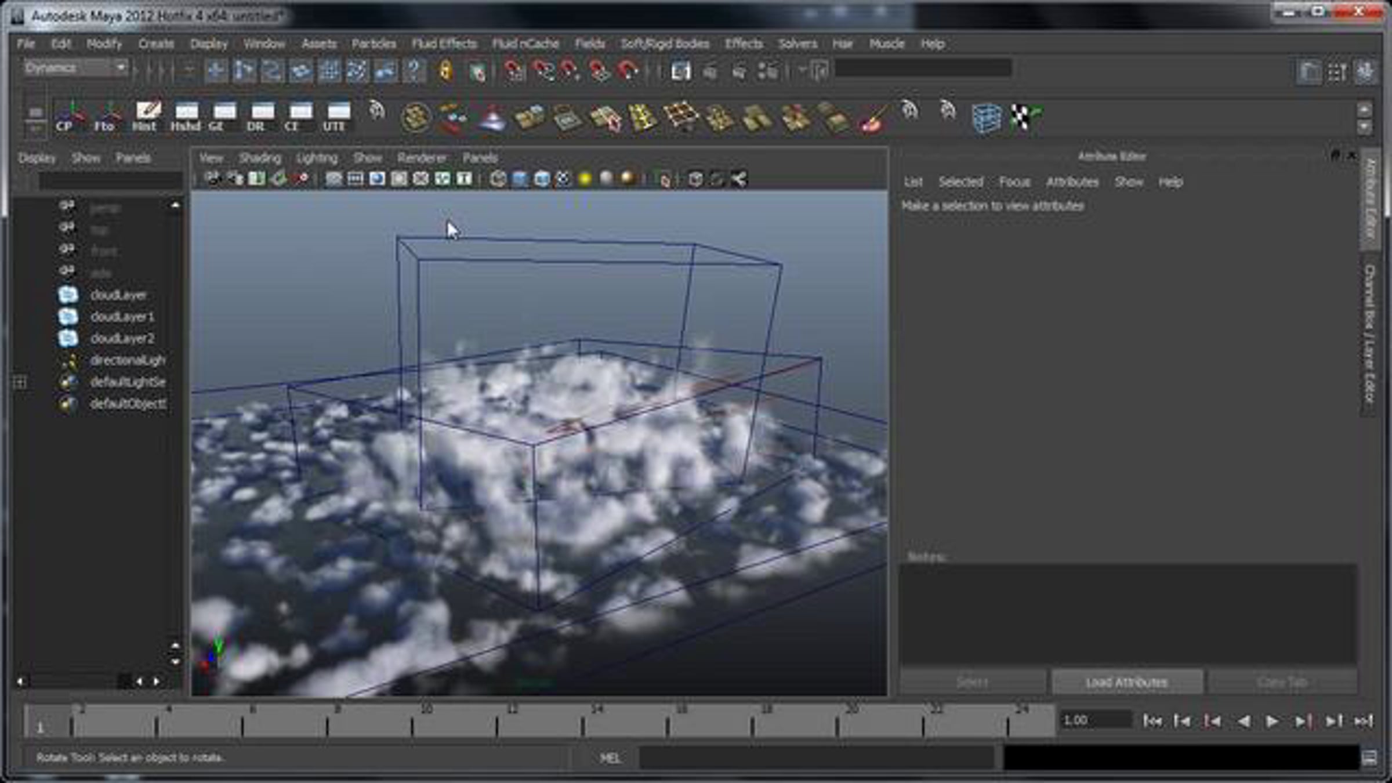Click the checkered render flag shelf icon
The image size is (1392, 783).
[1025, 116]
